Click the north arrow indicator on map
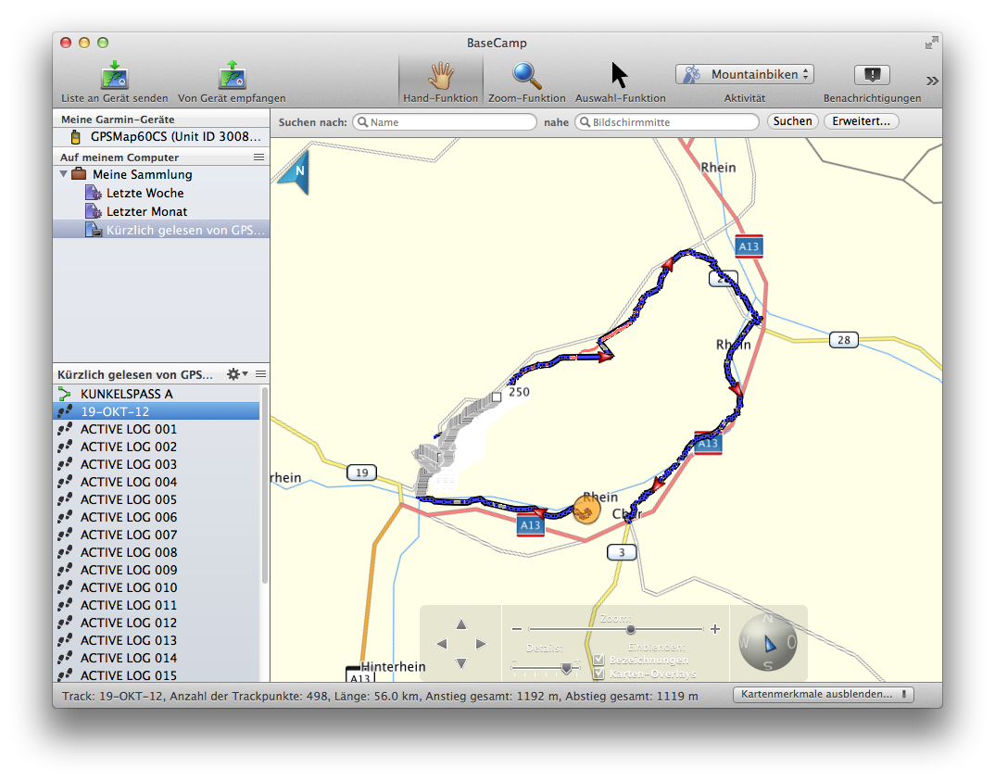The image size is (995, 781). coord(300,173)
